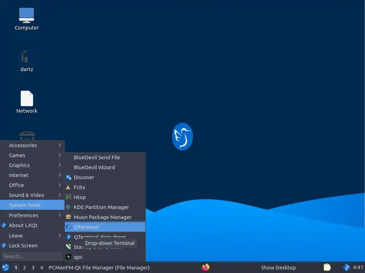Click the 'Muon Package Manager' label
Viewport: 365px width, 273px height.
click(x=102, y=217)
